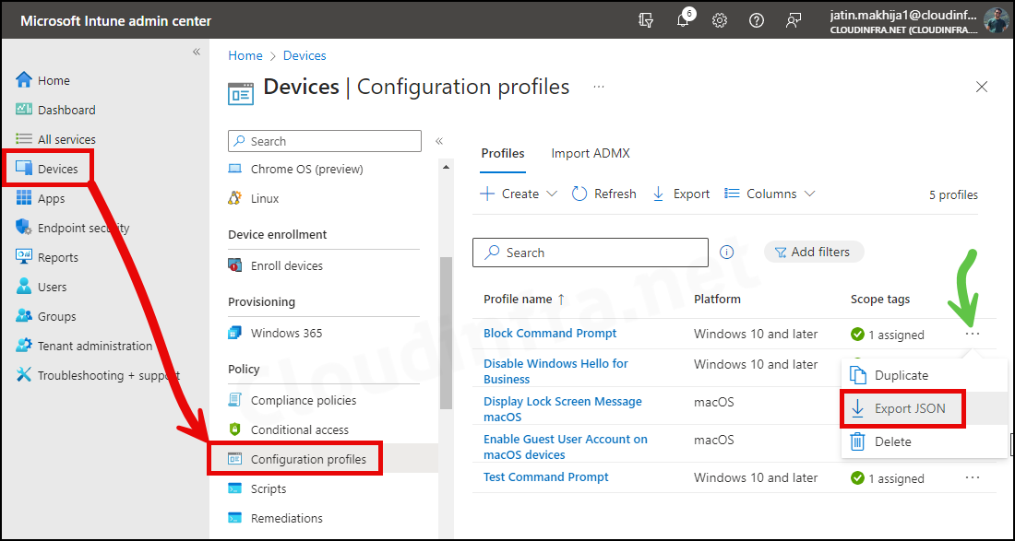Choose Duplicate from the context menu

coord(924,375)
